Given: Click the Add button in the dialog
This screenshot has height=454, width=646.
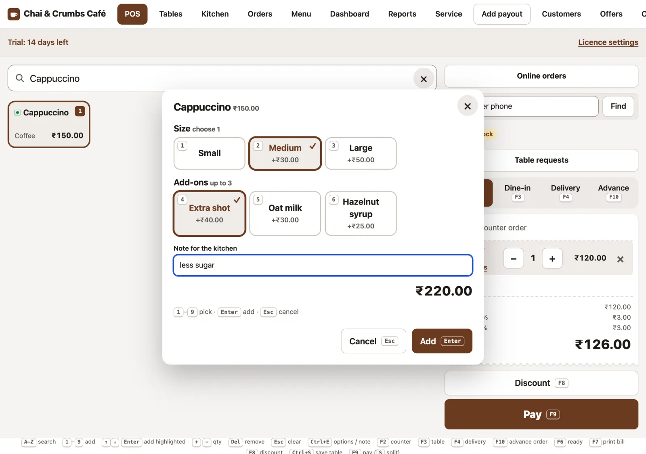Looking at the screenshot, I should coord(442,341).
